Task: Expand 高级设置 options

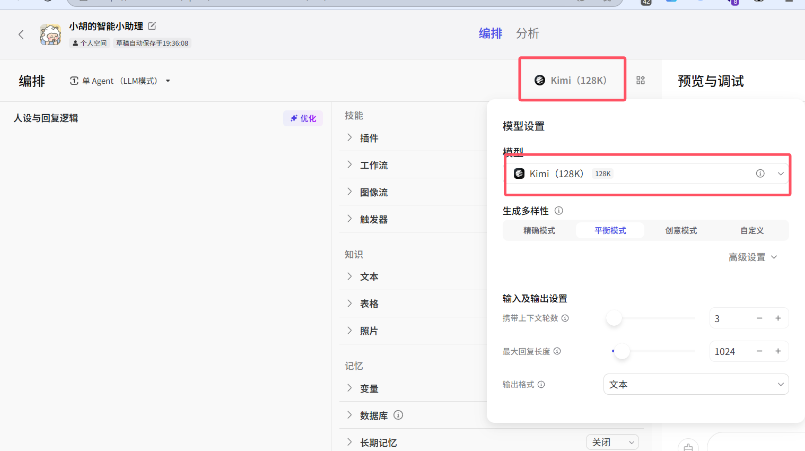Action: click(x=752, y=257)
